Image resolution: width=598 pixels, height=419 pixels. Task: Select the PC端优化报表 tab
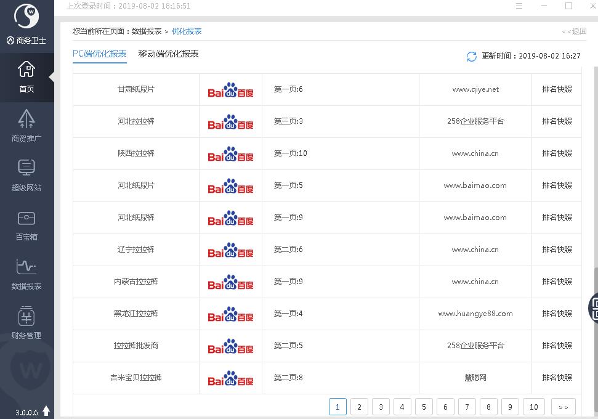click(x=100, y=54)
